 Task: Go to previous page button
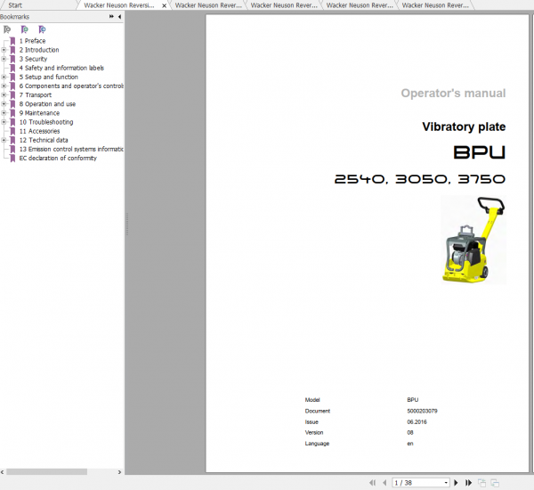point(384,483)
